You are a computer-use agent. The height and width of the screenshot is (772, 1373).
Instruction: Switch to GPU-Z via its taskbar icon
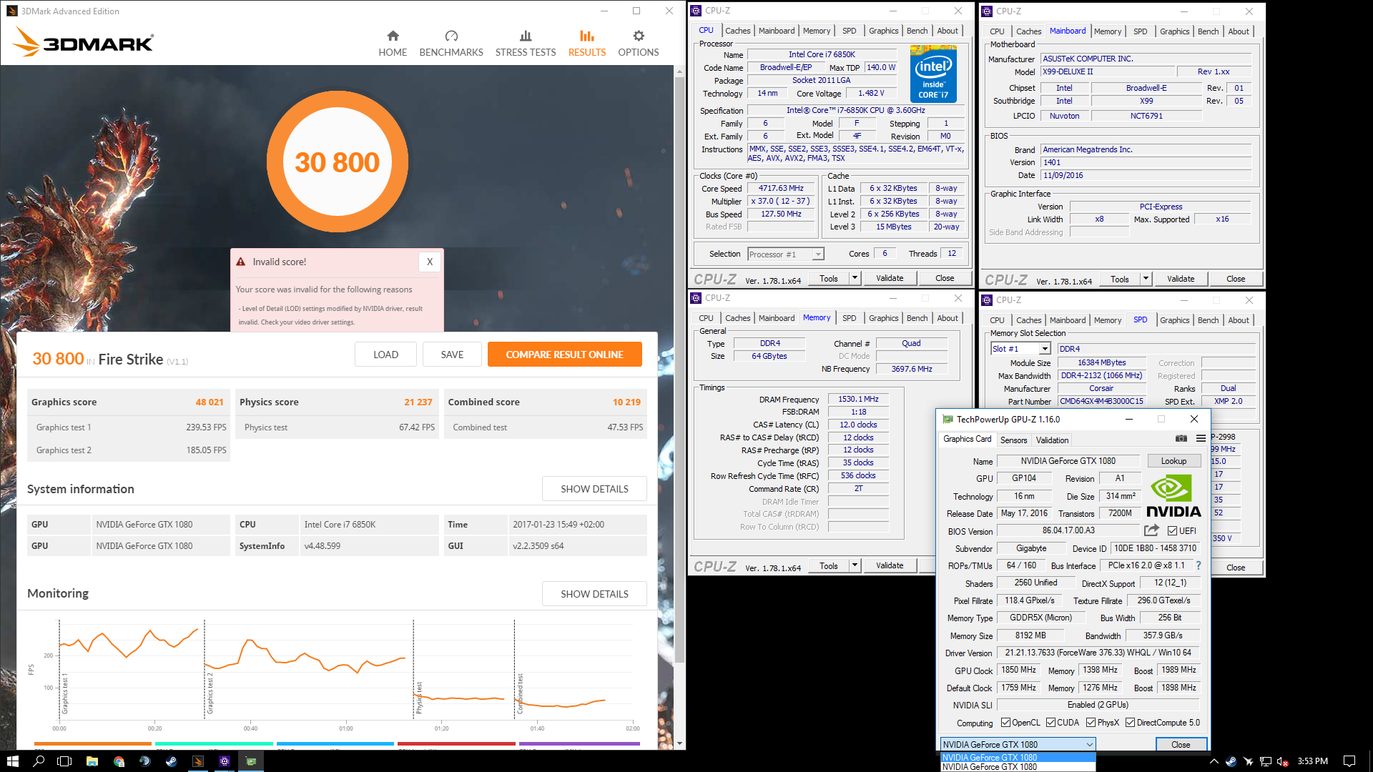(251, 761)
